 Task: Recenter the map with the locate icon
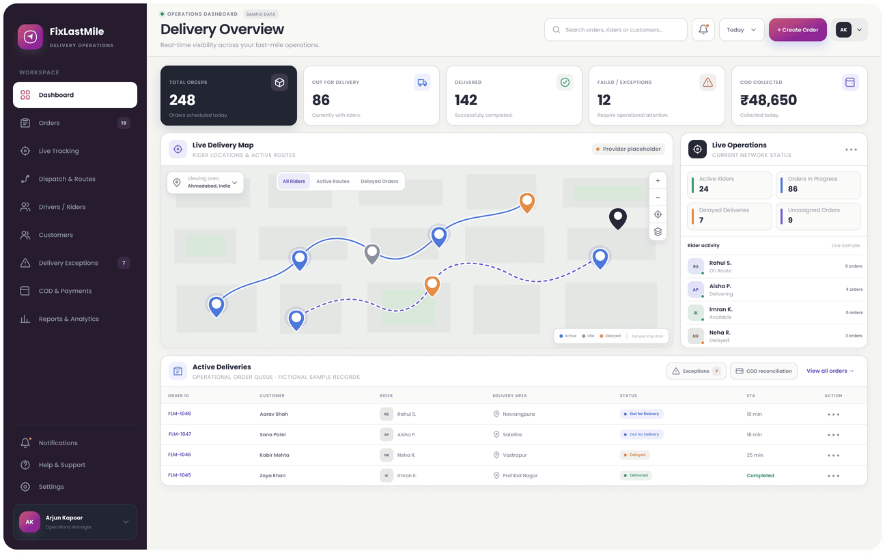[658, 214]
